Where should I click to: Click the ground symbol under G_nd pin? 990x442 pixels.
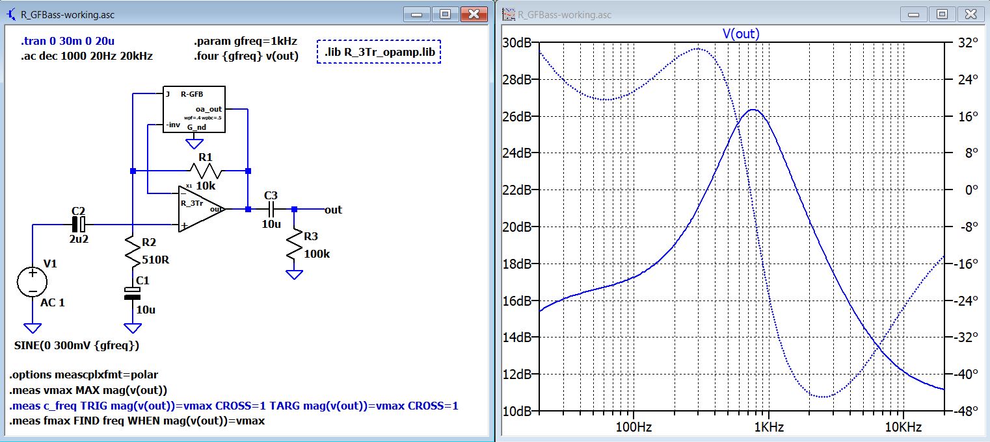(x=194, y=143)
